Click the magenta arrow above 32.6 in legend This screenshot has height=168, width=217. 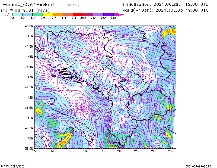pos(119,14)
